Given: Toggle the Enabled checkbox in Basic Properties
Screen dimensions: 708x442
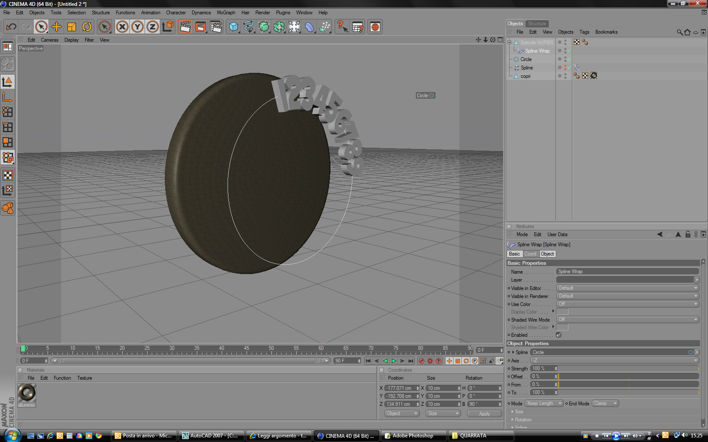Looking at the screenshot, I should pos(558,335).
